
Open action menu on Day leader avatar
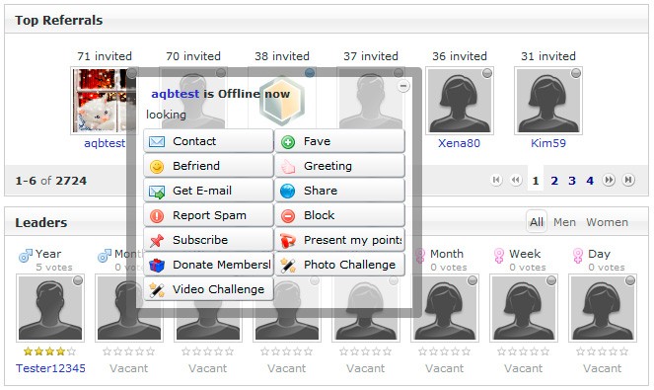[630, 280]
